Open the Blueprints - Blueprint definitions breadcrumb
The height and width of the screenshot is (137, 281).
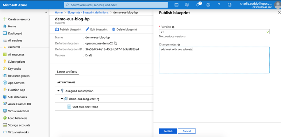[88, 12]
